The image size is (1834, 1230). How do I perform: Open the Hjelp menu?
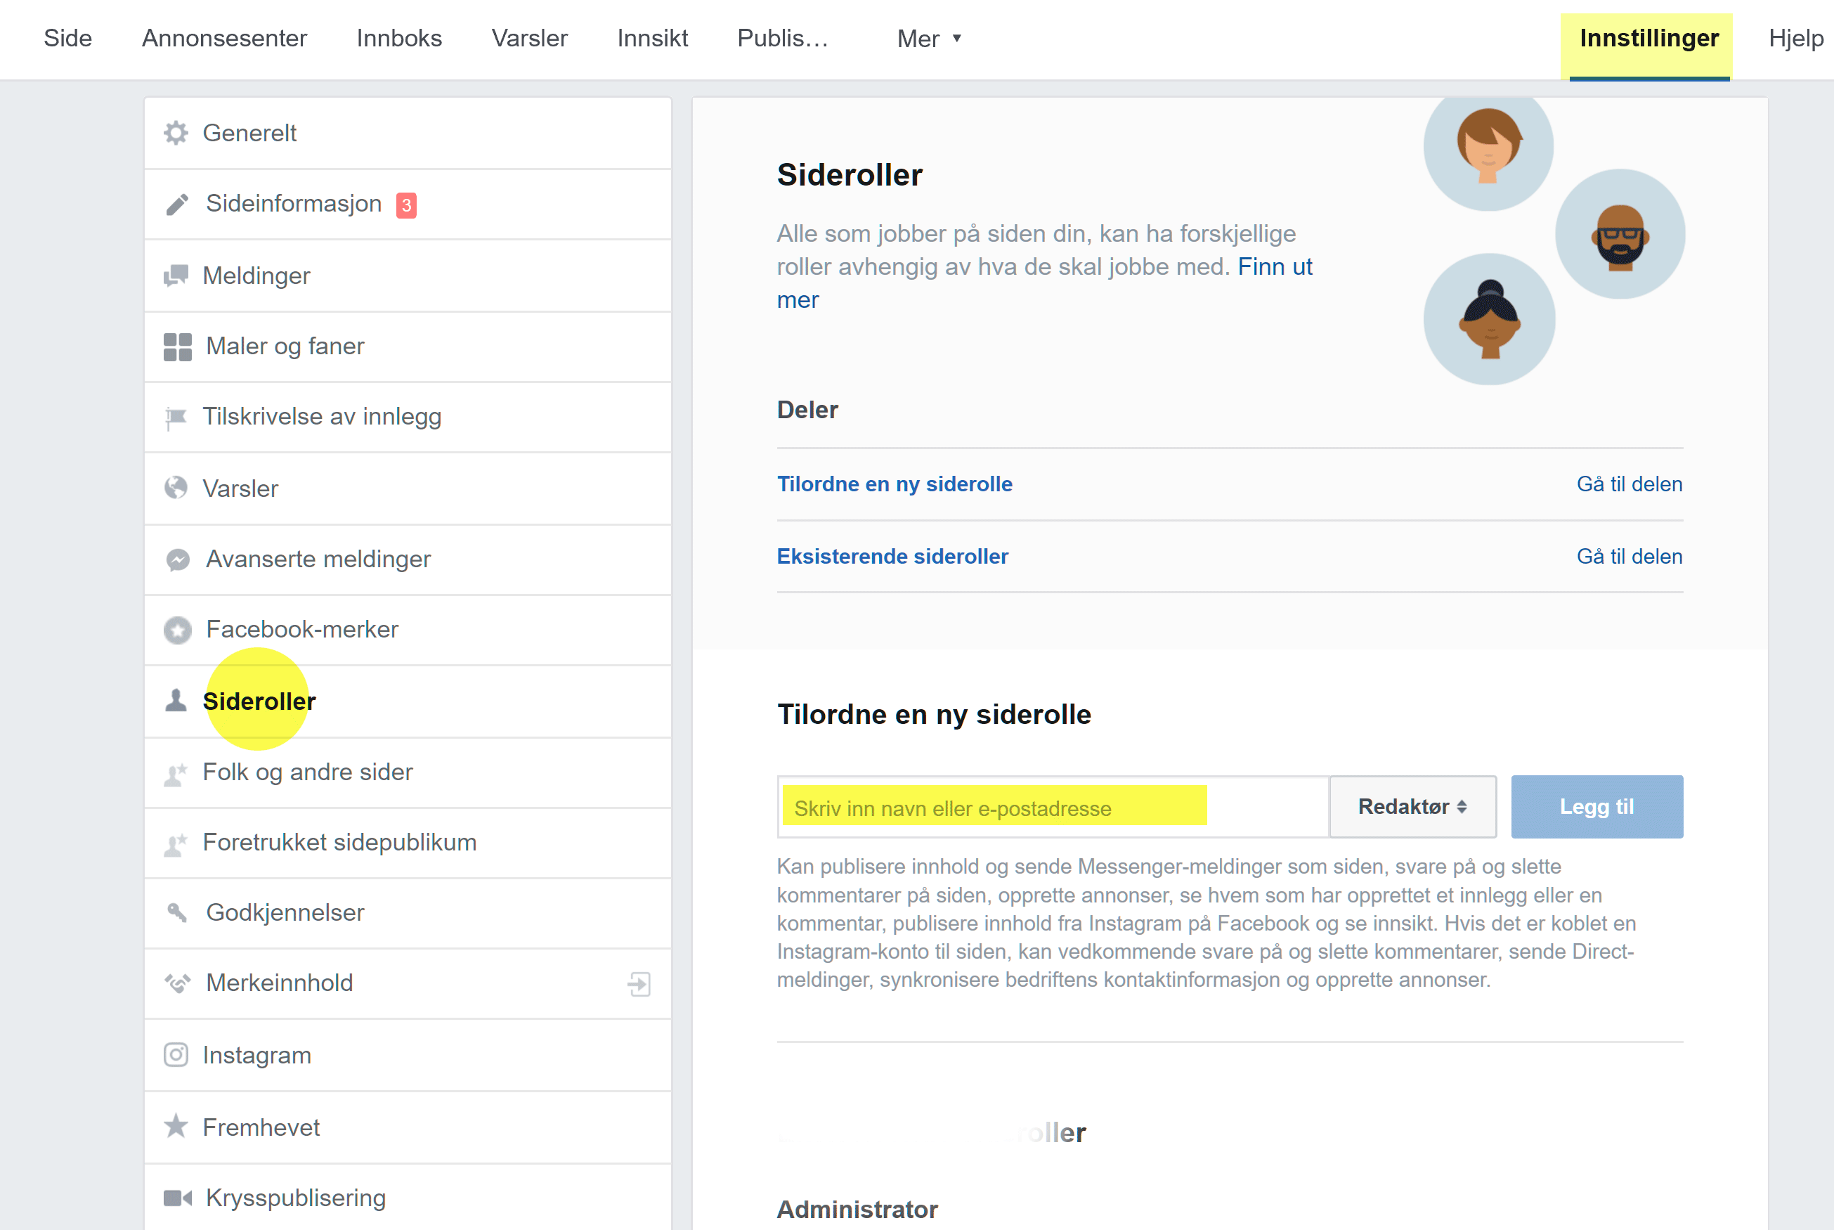pos(1795,38)
